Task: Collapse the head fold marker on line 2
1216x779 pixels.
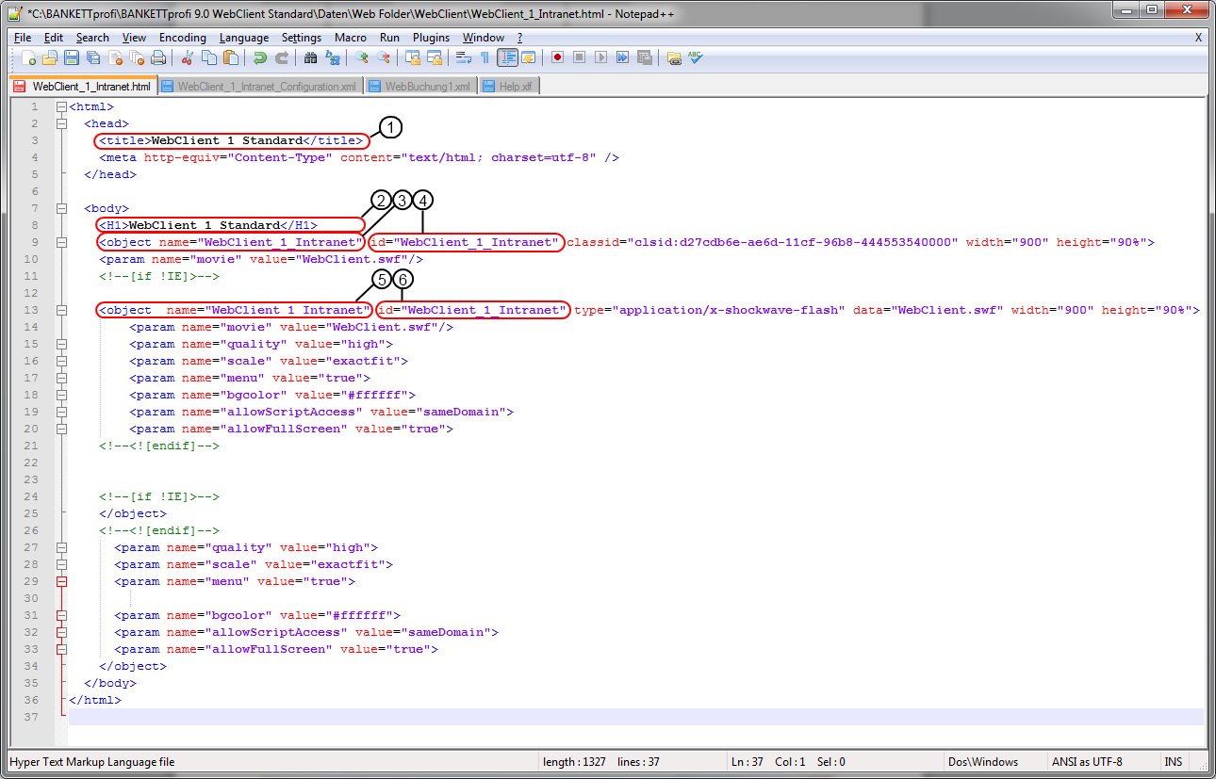Action: [x=61, y=124]
